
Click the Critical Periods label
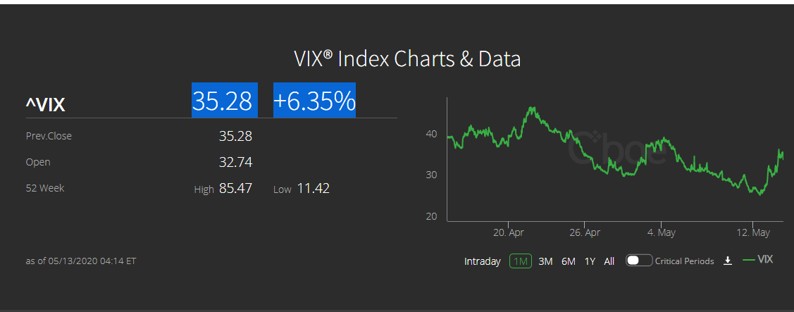click(684, 261)
